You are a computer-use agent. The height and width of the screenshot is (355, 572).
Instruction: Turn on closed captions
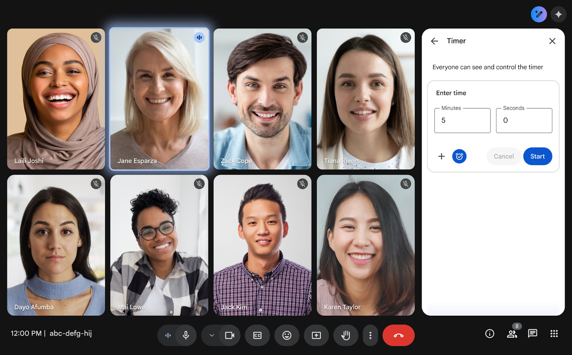click(x=257, y=335)
